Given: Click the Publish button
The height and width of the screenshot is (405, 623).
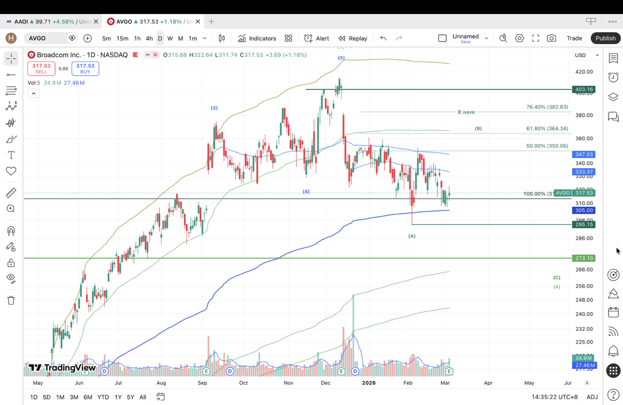Looking at the screenshot, I should pyautogui.click(x=605, y=38).
